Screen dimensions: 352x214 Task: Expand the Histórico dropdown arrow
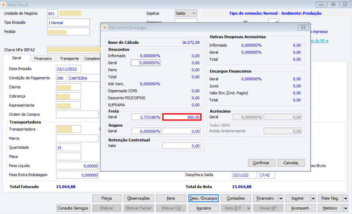(x=346, y=208)
